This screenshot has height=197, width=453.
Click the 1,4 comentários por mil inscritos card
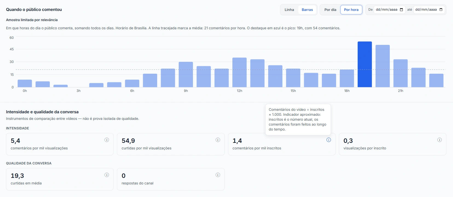[282, 144]
